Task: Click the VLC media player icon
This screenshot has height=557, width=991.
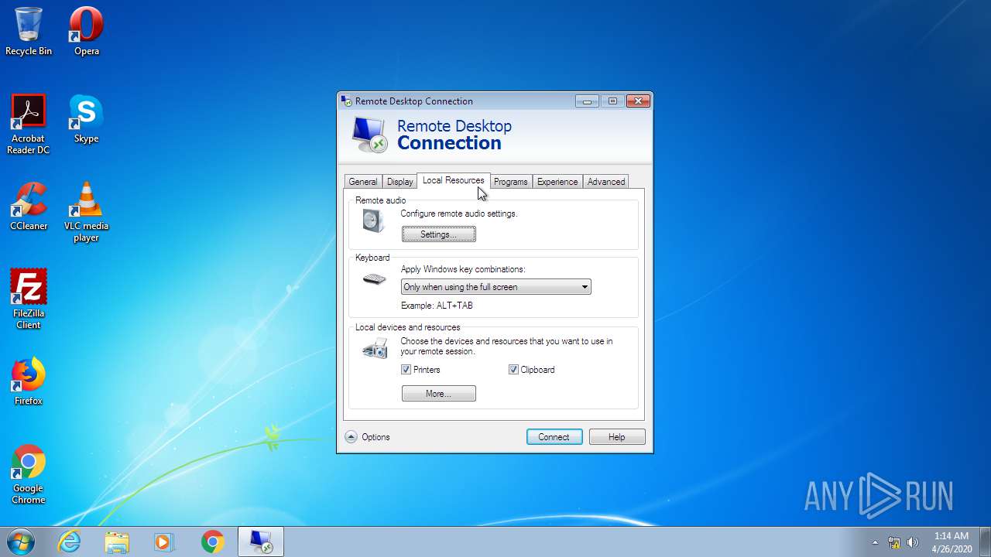Action: tap(86, 212)
